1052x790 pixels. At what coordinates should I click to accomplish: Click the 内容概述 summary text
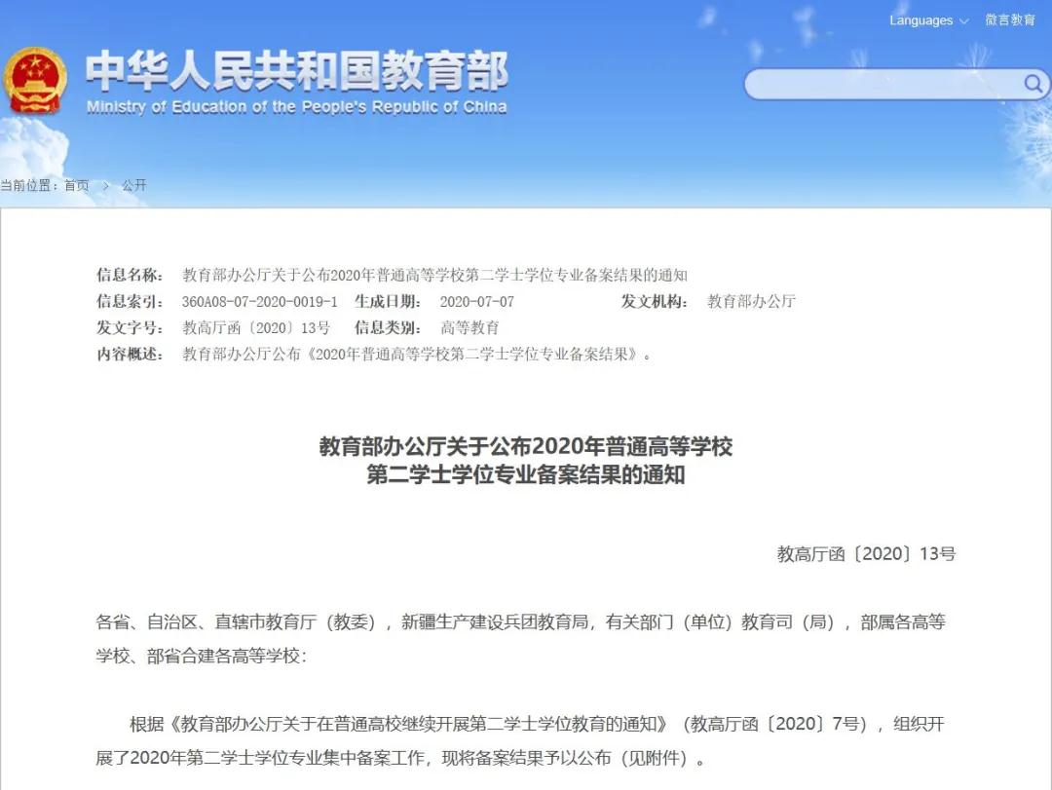coord(417,354)
